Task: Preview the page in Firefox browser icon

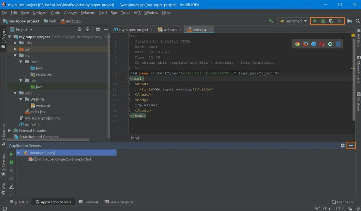Action: (305, 44)
